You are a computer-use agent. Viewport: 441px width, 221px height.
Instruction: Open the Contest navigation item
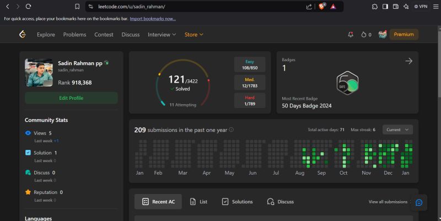104,35
